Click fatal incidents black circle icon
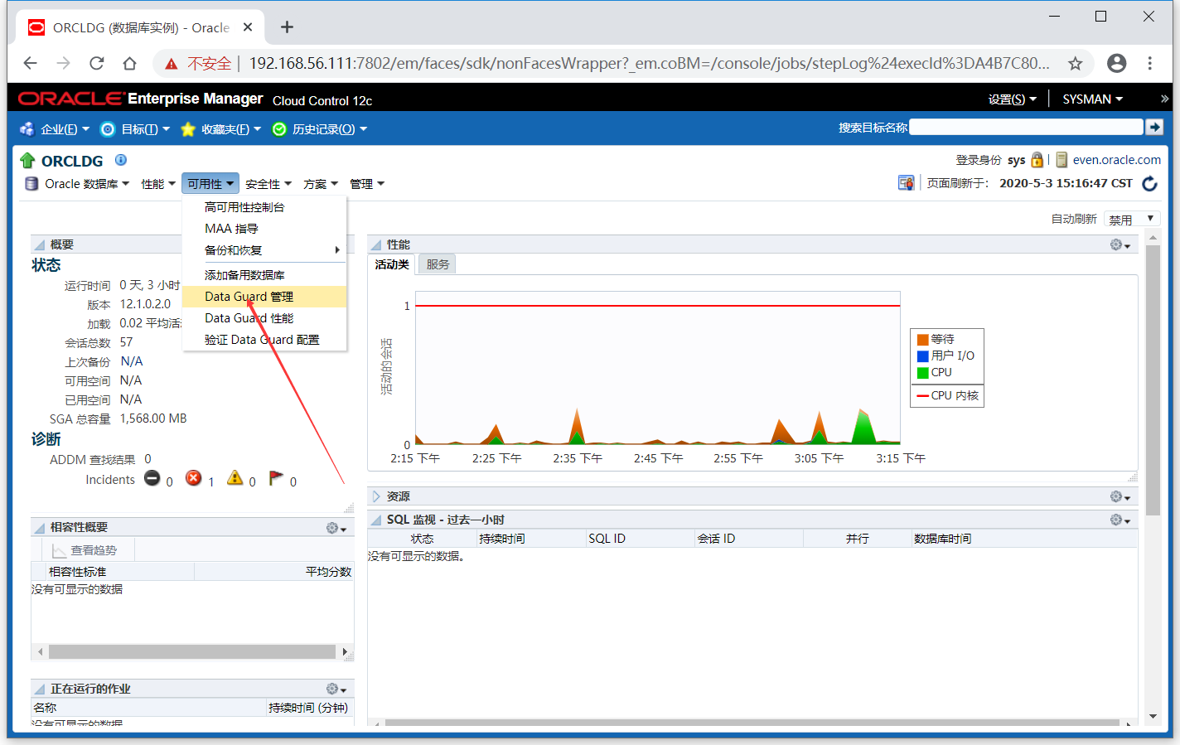The height and width of the screenshot is (745, 1180). point(152,478)
